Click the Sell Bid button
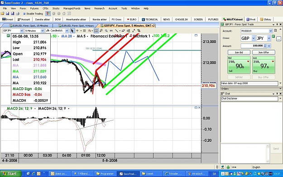Image resolution: width=283 pixels, height=177 pixels. (239, 77)
